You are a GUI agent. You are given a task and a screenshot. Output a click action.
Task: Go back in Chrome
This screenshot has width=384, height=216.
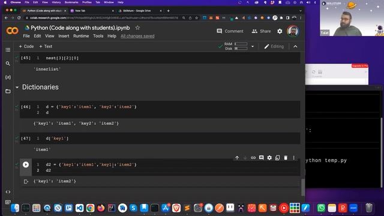click(6, 18)
